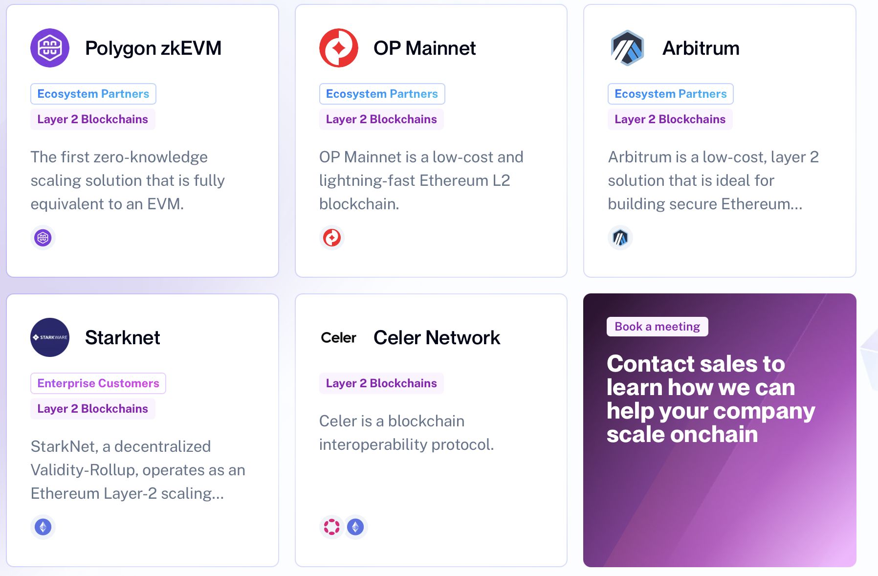Click the Contact sales headline banner
Viewport: 878px width, 576px height.
(710, 399)
